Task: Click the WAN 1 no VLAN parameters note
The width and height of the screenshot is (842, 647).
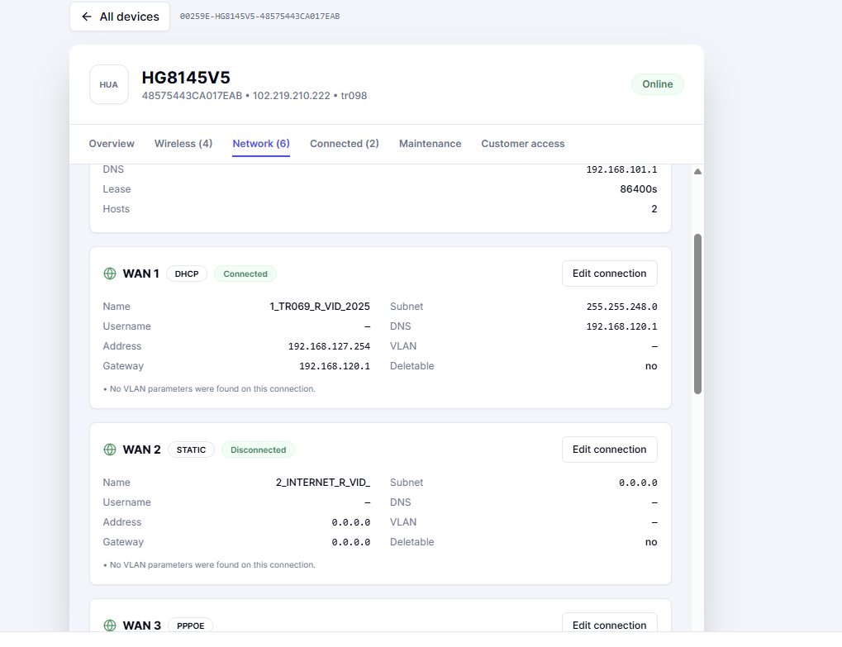Action: coord(209,388)
